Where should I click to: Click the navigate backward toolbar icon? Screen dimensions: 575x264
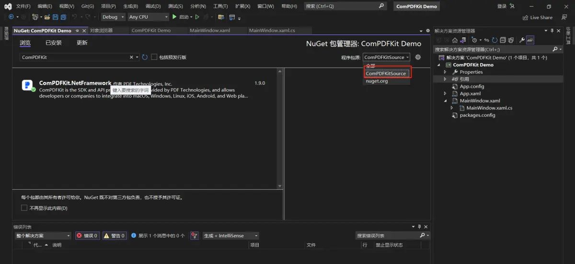[x=11, y=17]
